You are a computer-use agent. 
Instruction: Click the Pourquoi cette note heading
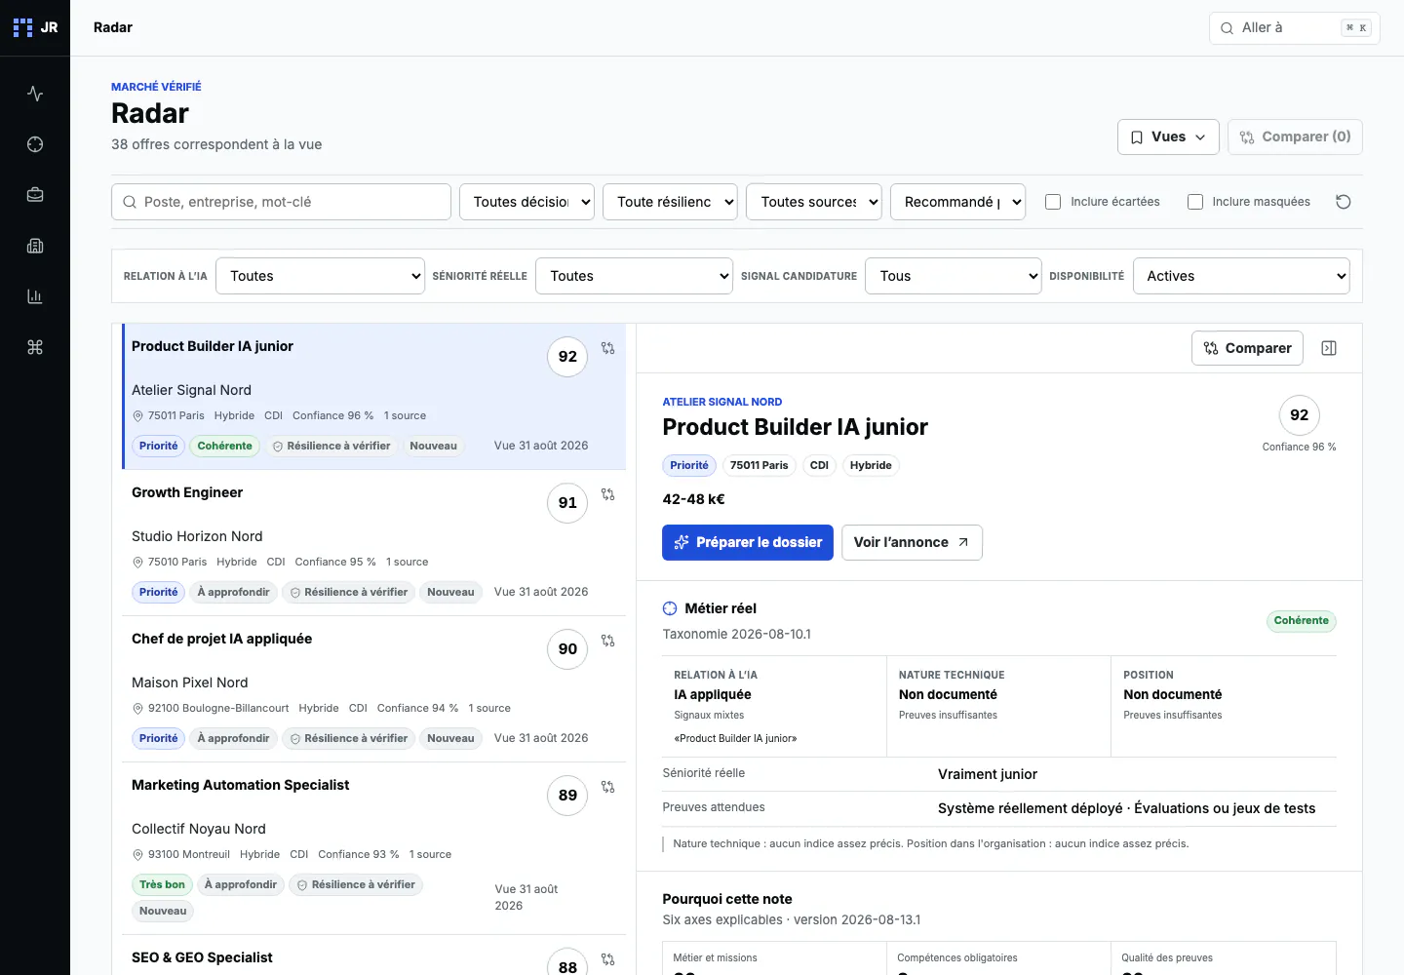(x=727, y=899)
